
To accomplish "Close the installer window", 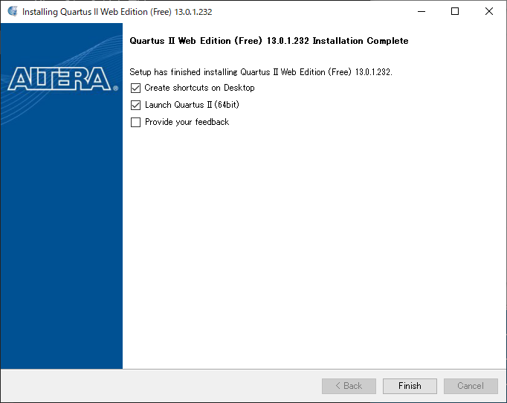I will (x=489, y=12).
